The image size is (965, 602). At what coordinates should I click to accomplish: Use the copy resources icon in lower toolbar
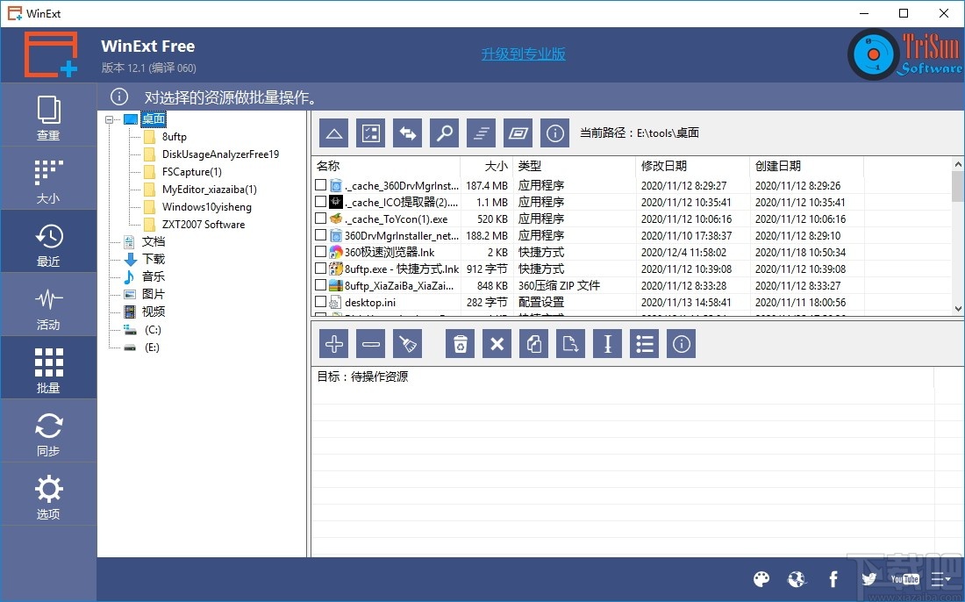coord(533,343)
